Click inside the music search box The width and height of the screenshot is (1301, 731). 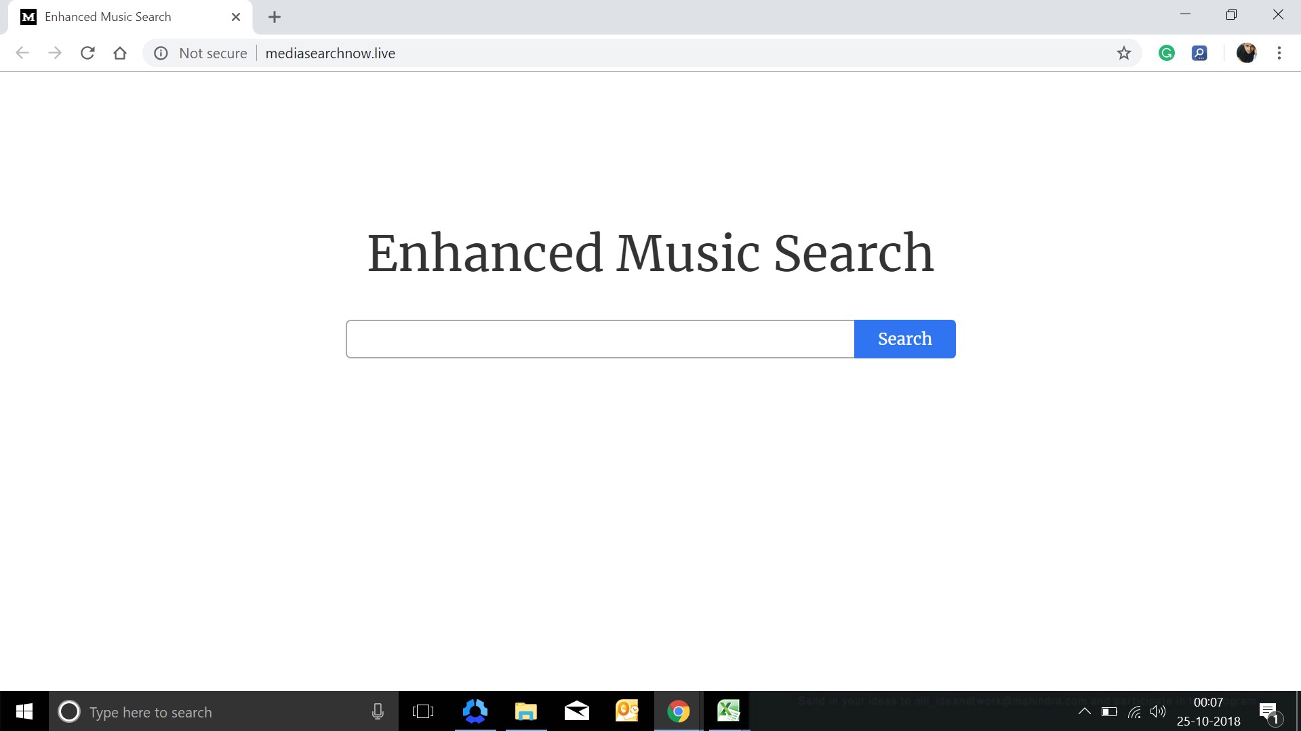point(599,338)
